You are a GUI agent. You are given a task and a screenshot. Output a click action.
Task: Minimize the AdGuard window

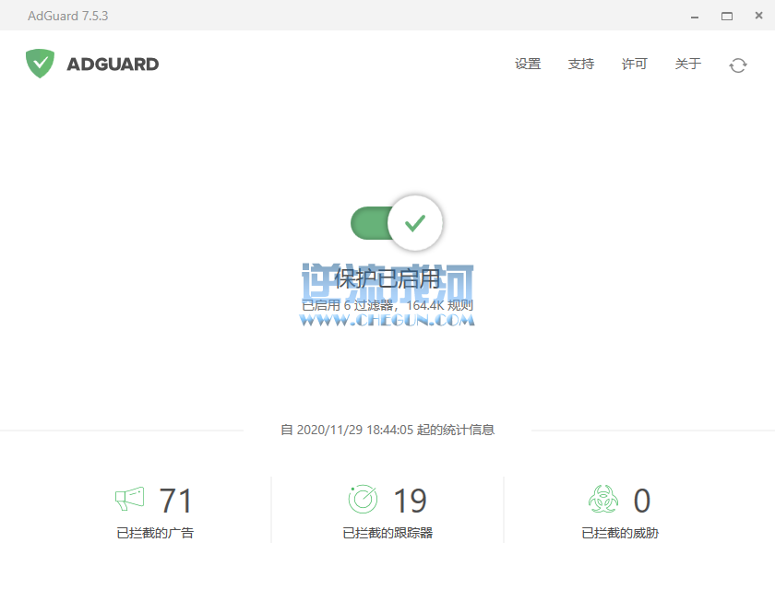[x=695, y=17]
